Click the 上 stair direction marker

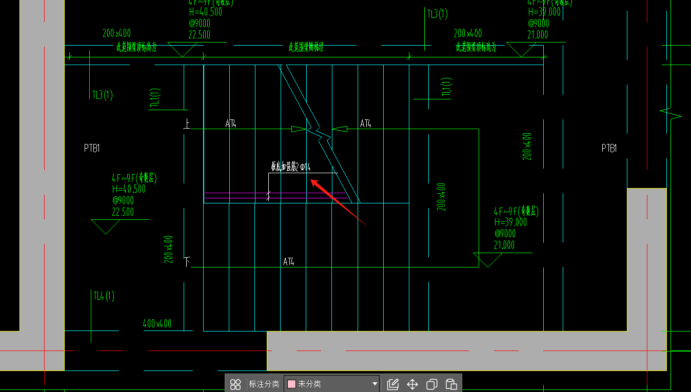pos(187,123)
